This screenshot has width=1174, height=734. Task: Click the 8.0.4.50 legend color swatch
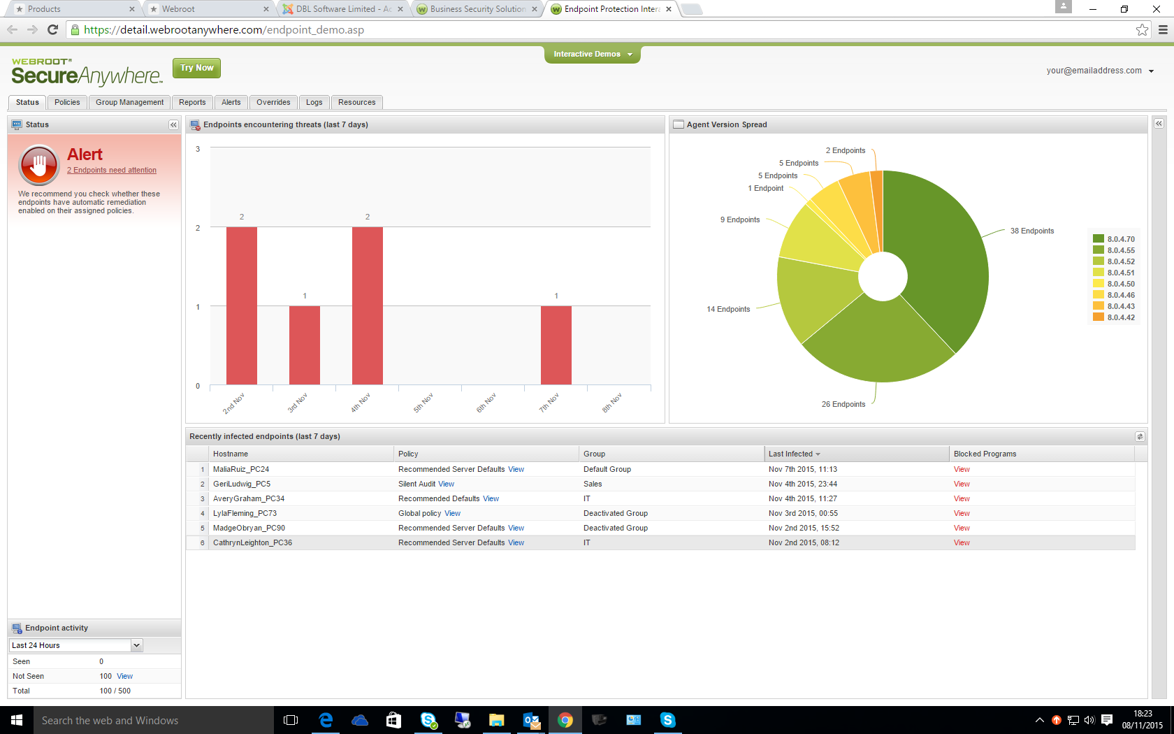point(1099,284)
